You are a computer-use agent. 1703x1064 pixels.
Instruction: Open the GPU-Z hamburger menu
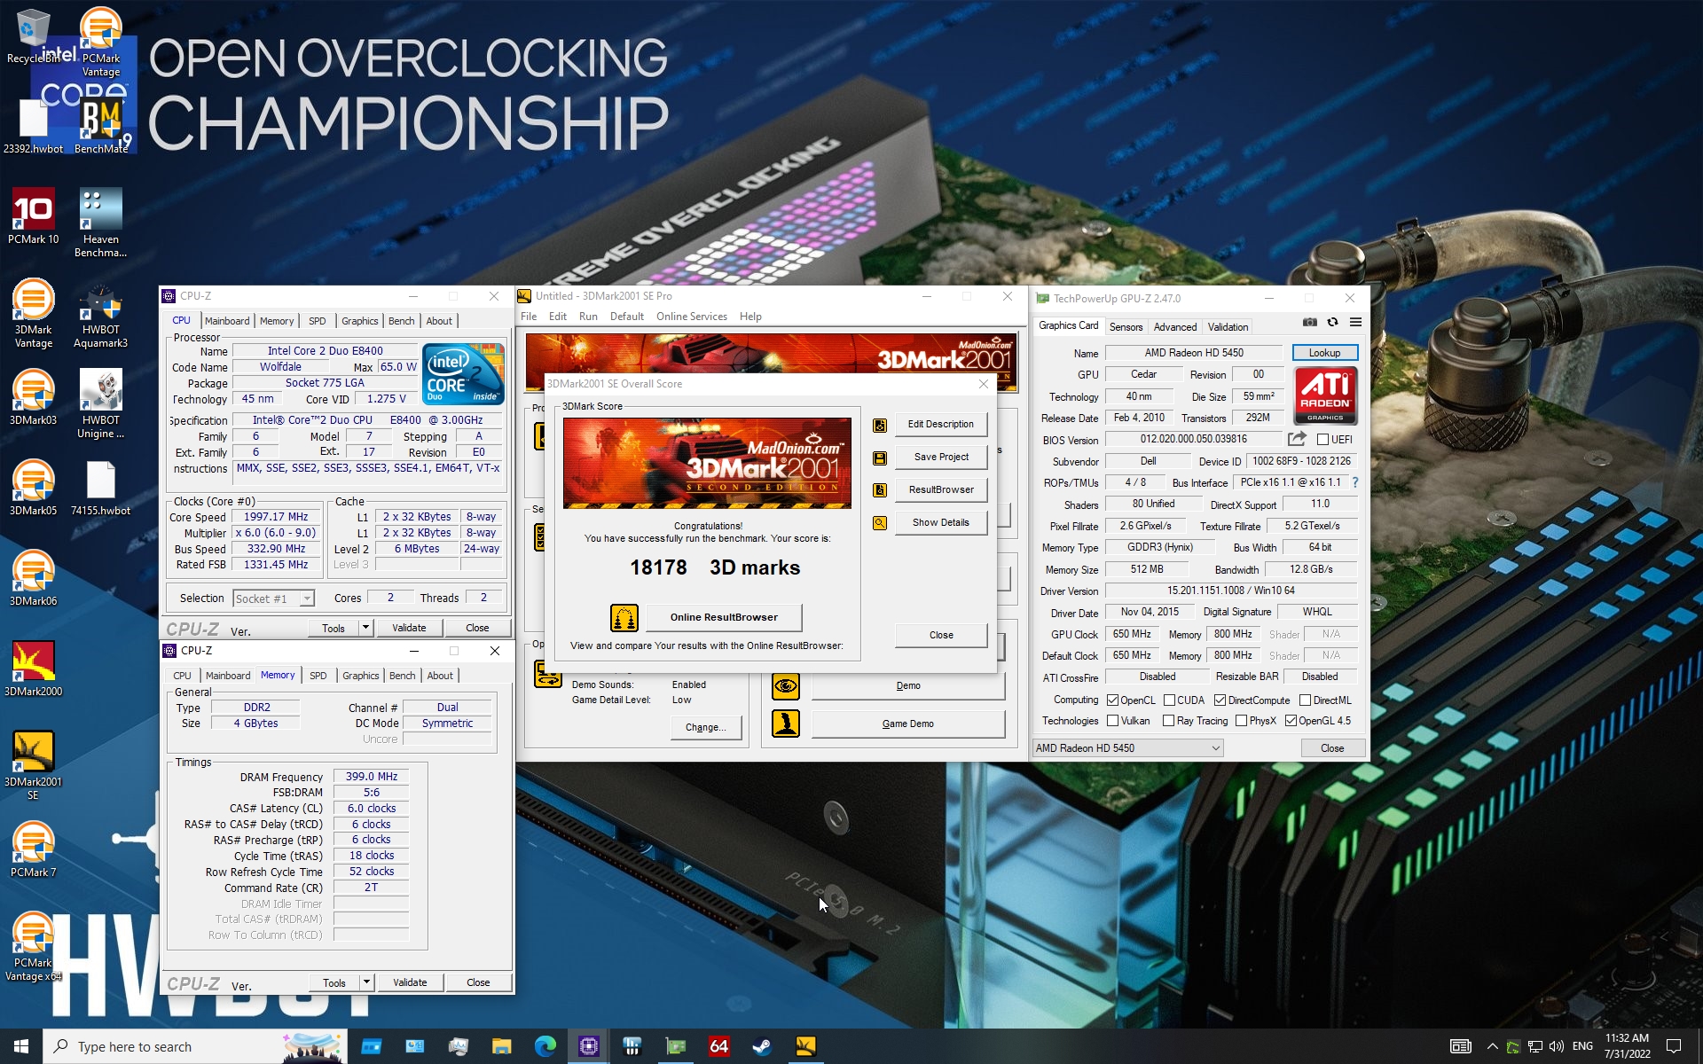pos(1355,322)
